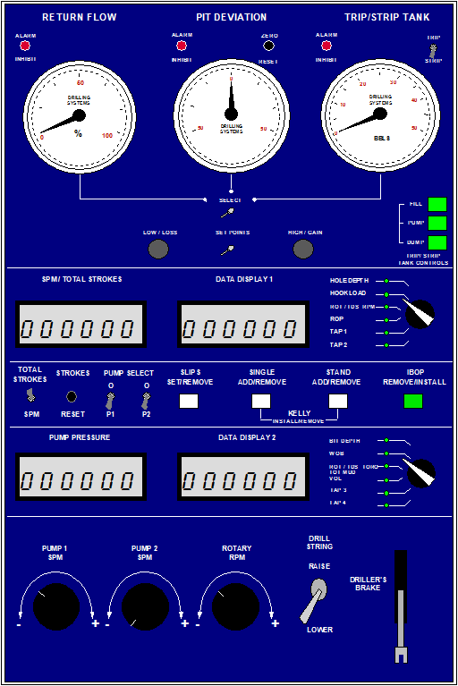Click the Low / Loss round button

158,250
